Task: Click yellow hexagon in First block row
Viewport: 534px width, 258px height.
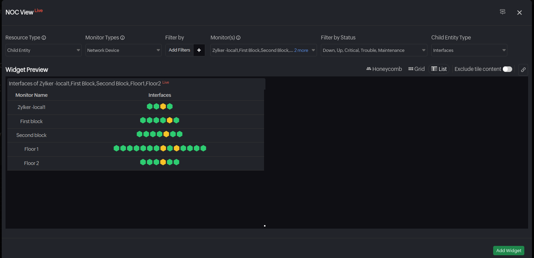Action: 170,120
